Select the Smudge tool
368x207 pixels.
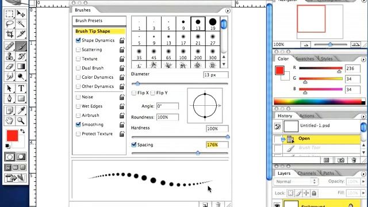pyautogui.click(x=9, y=76)
